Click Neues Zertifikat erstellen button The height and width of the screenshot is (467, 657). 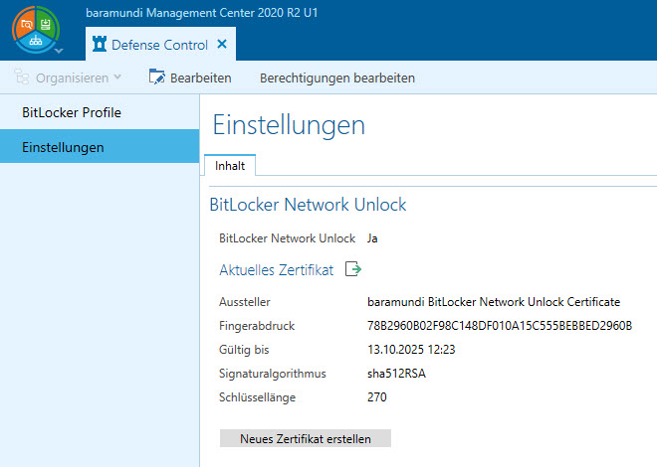click(306, 438)
